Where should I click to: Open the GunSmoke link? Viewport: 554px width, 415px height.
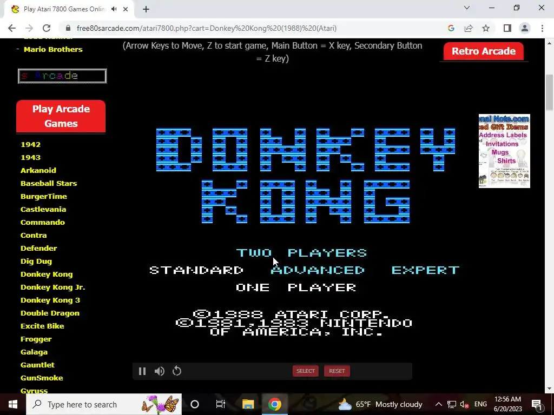coord(42,378)
